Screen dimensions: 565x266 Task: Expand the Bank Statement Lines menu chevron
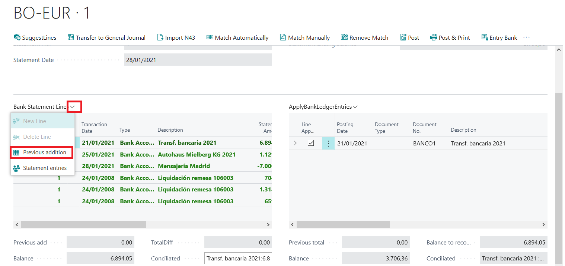click(x=73, y=107)
